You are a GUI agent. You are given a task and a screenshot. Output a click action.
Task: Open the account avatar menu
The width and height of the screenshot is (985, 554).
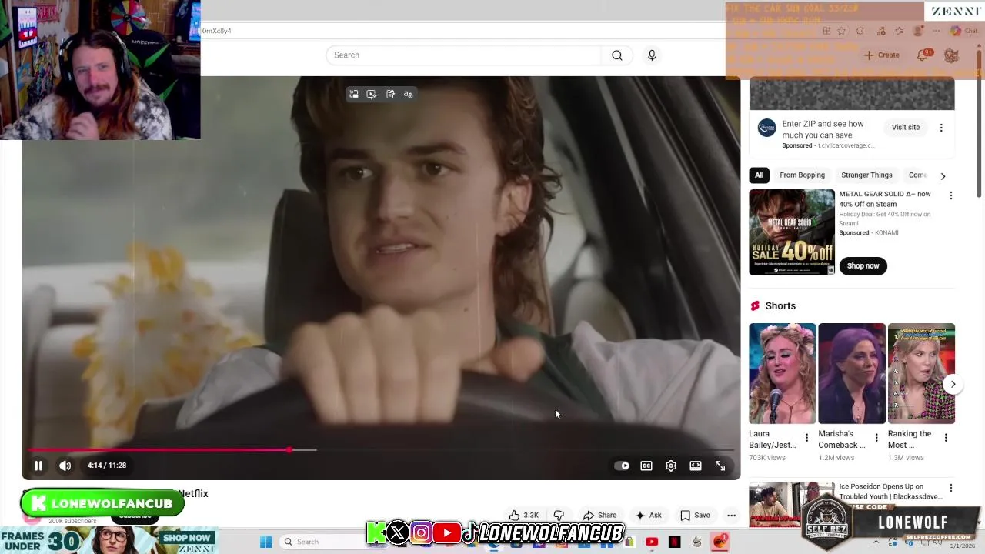(951, 55)
